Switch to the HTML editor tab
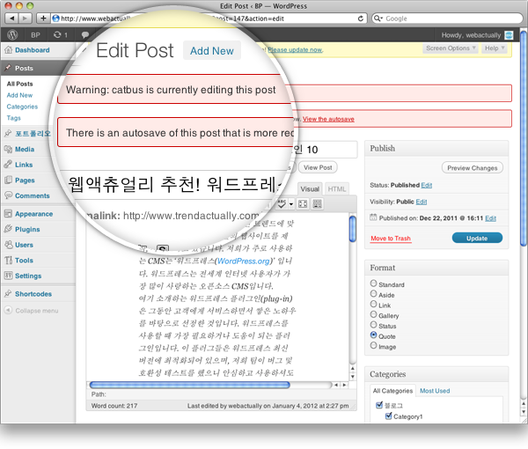 point(337,189)
